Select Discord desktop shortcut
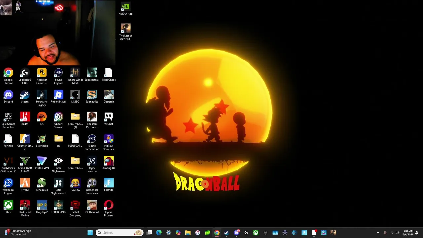423x238 pixels. tap(8, 97)
